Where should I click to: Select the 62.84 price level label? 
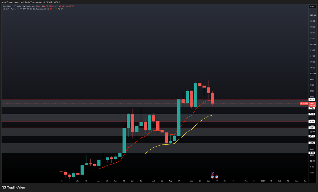312,128
